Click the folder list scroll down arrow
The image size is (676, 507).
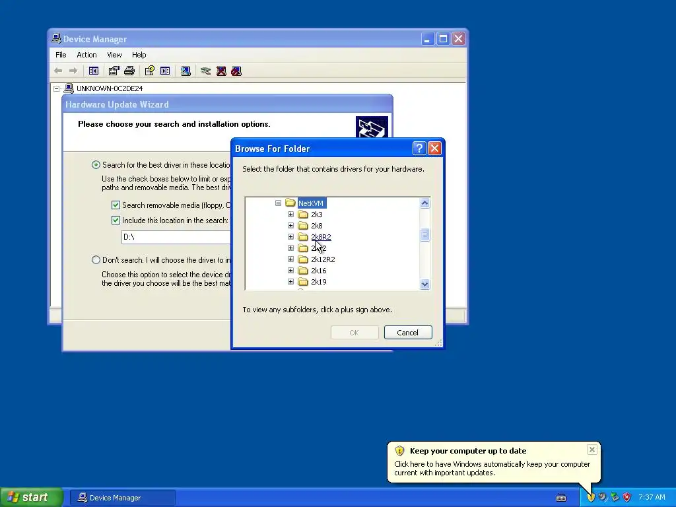tap(424, 284)
